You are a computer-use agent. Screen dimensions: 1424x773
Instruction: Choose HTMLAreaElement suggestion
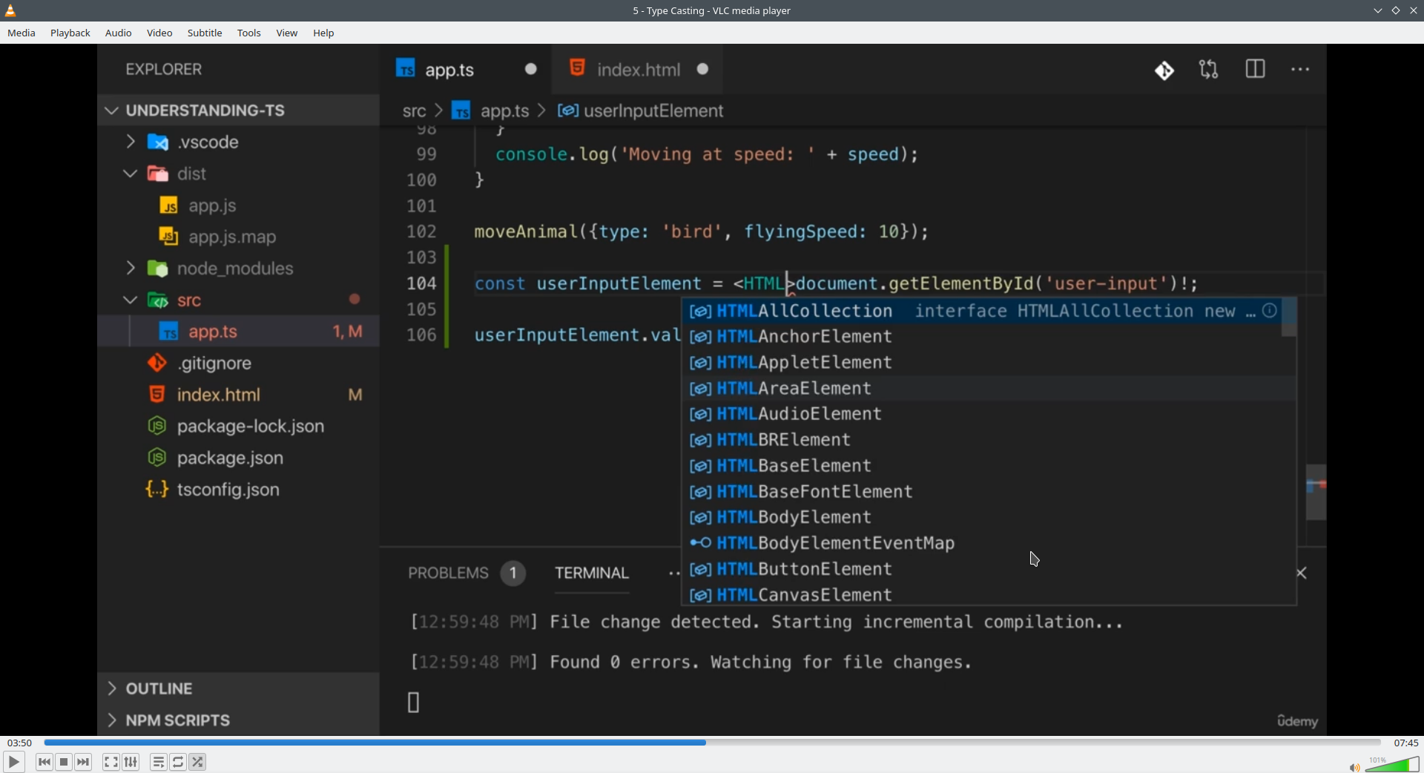pos(982,389)
